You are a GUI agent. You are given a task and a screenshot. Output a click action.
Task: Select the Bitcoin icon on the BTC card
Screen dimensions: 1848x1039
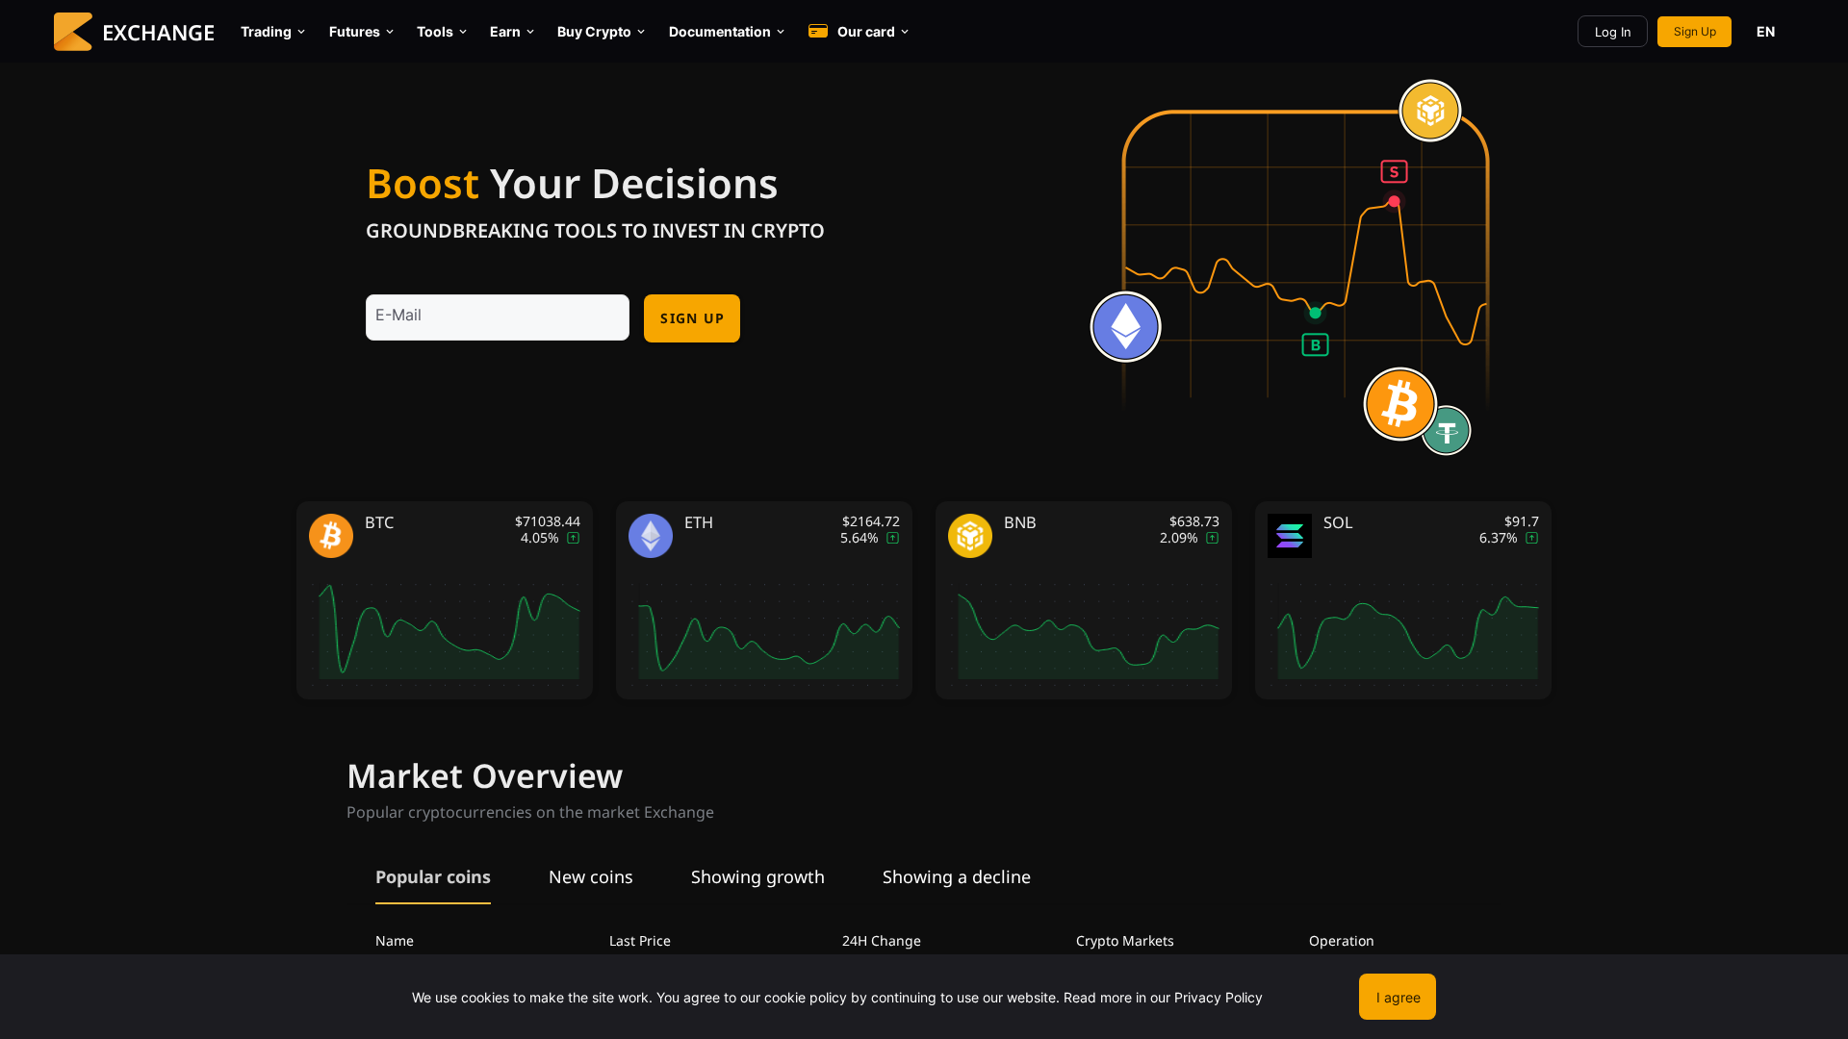coord(330,536)
